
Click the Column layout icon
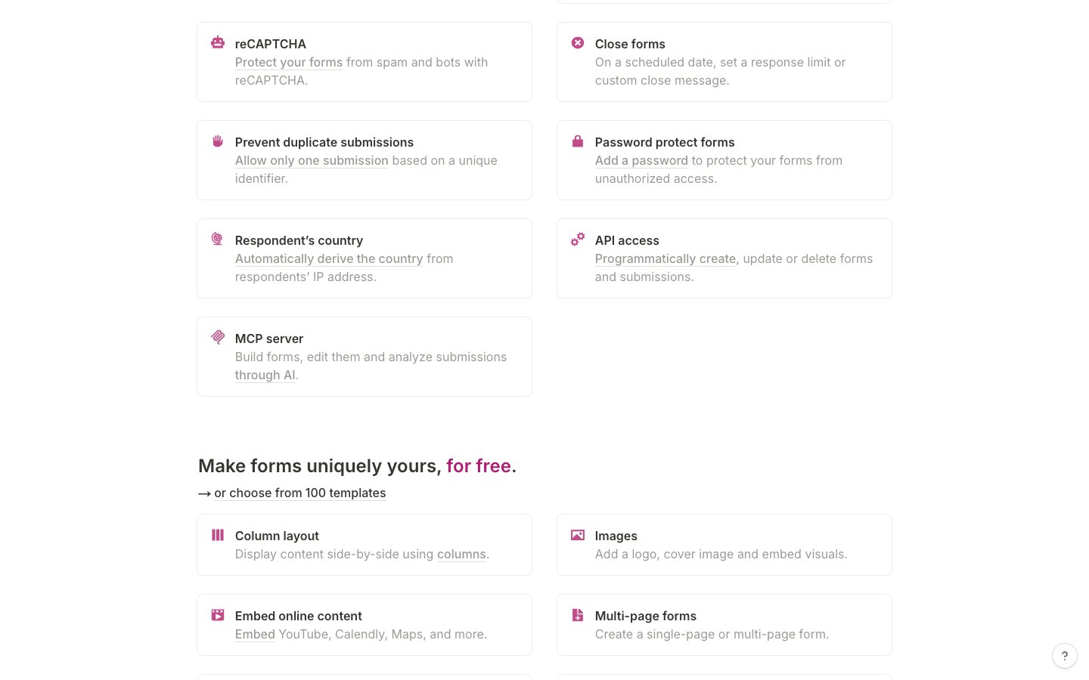(218, 535)
